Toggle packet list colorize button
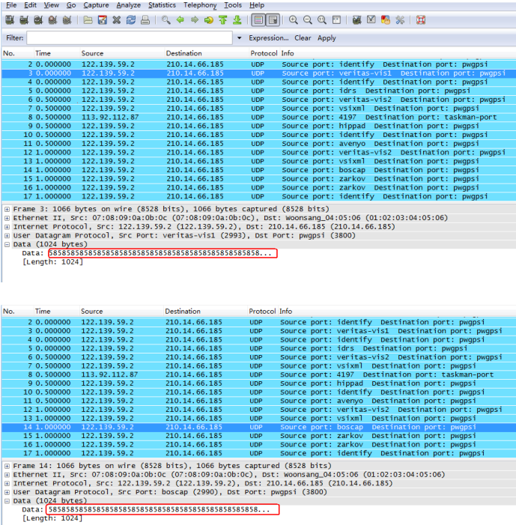The width and height of the screenshot is (516, 525). 258,20
